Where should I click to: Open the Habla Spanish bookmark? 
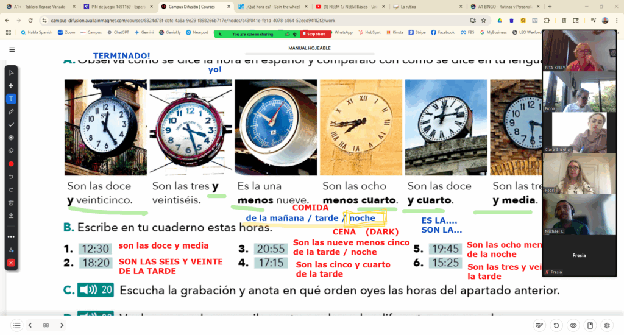coord(37,33)
